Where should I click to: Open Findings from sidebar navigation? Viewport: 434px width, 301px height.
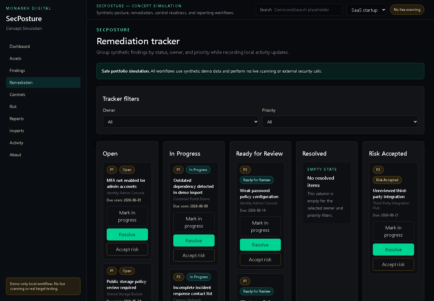[x=43, y=70]
